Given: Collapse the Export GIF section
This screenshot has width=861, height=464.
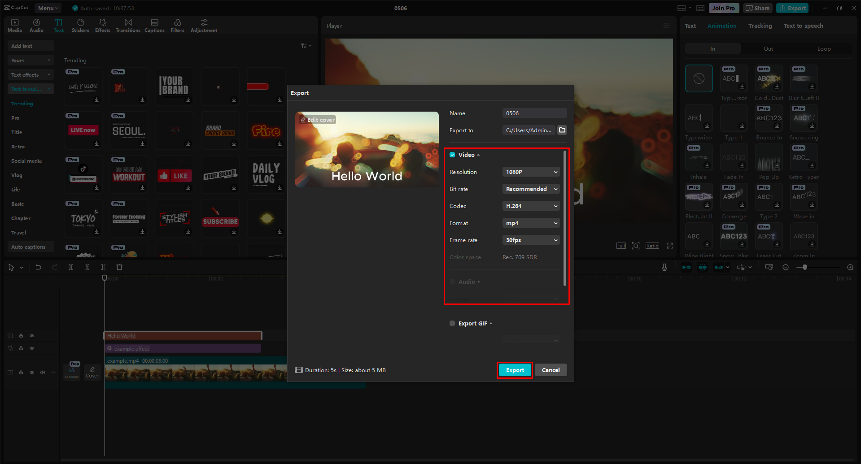Looking at the screenshot, I should [491, 323].
